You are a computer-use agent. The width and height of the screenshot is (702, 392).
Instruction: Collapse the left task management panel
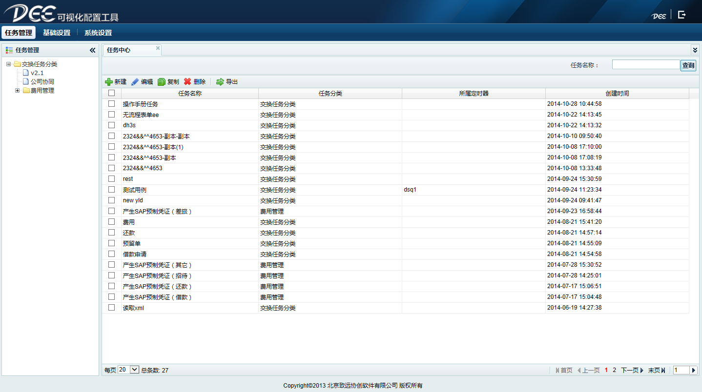[x=92, y=50]
